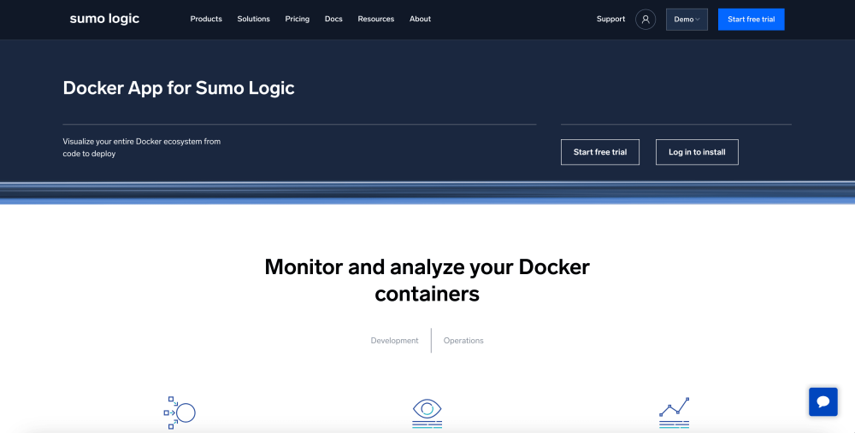Open the chat support widget

[x=823, y=401]
